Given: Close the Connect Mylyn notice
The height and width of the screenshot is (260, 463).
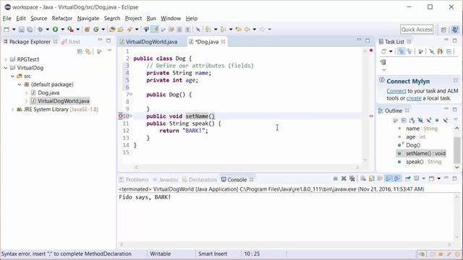Looking at the screenshot, I should pos(456,80).
